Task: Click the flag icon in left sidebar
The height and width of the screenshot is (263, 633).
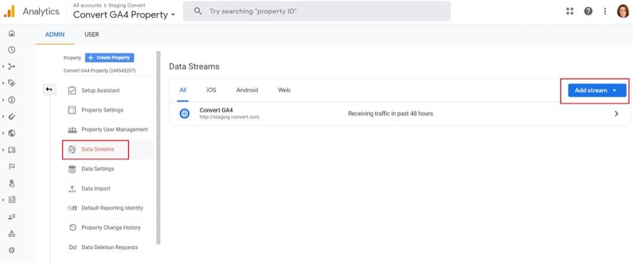Action: point(11,167)
